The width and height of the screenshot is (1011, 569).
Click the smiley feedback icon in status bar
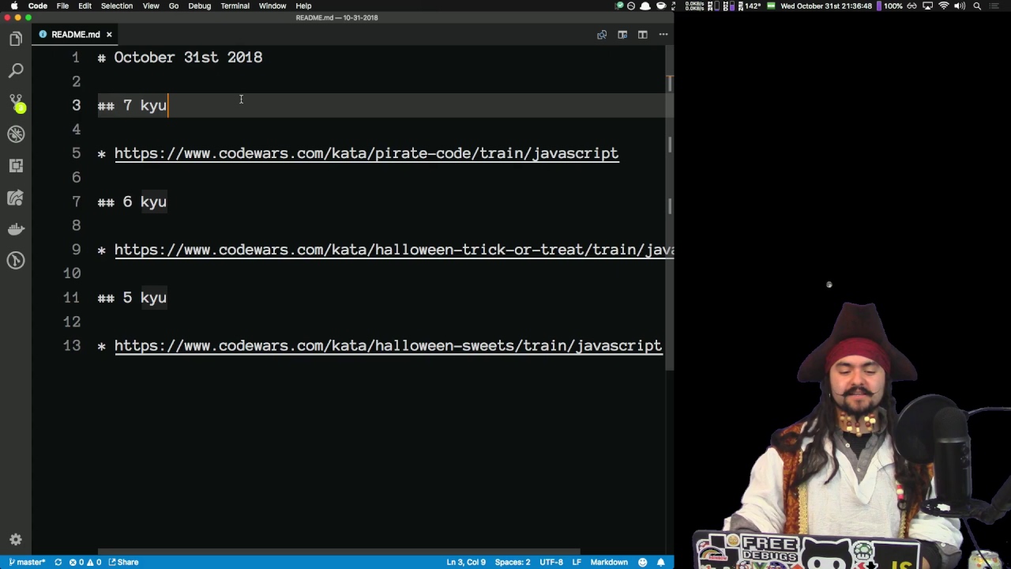642,562
